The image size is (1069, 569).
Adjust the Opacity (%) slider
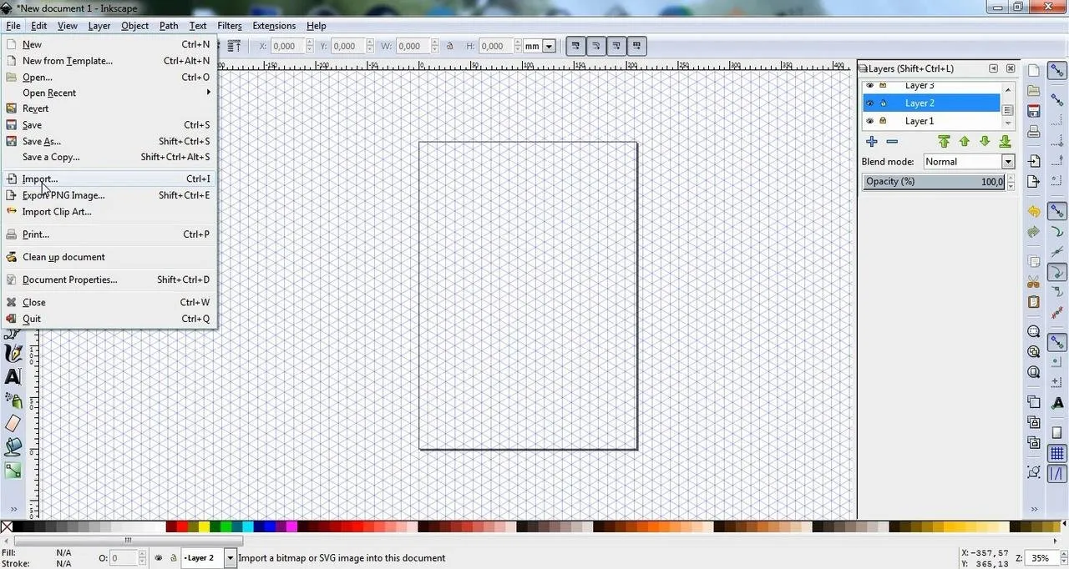point(934,182)
